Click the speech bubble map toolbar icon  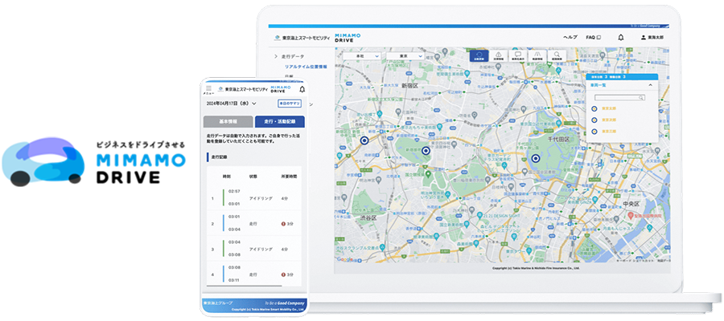tap(517, 56)
